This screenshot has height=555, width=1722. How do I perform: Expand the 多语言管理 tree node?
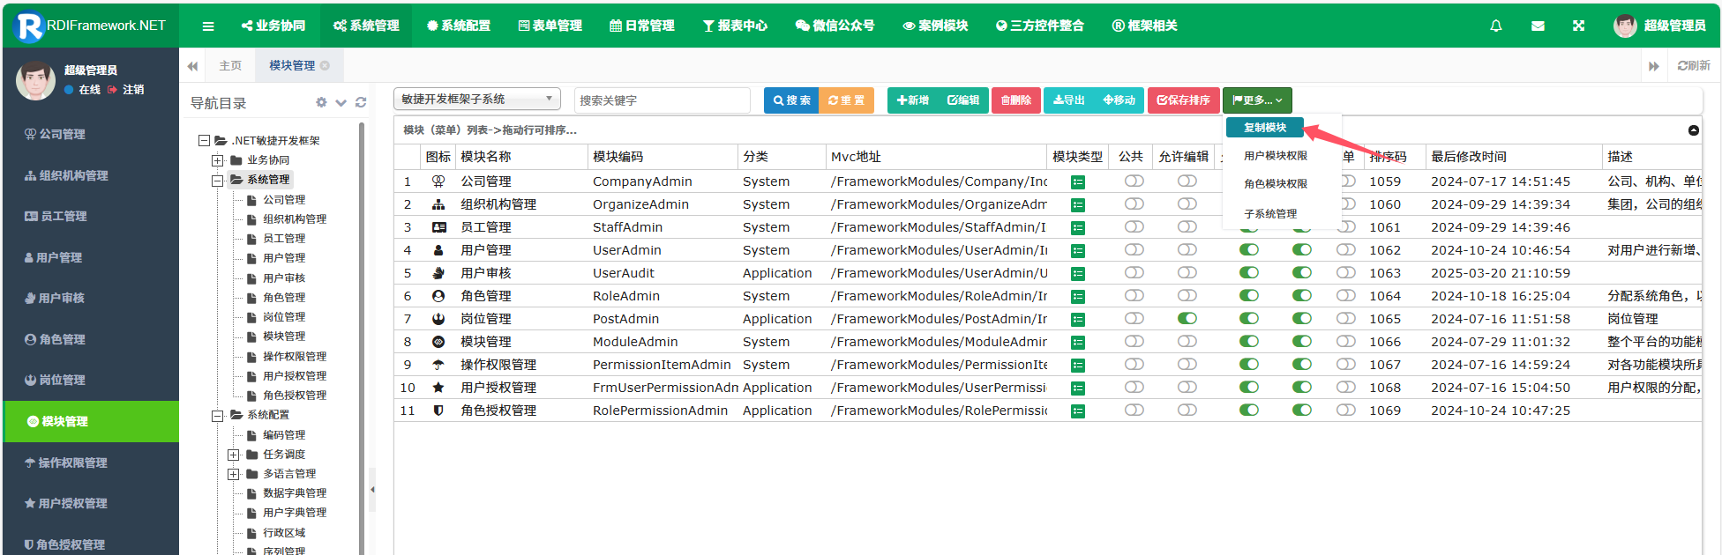(x=233, y=475)
